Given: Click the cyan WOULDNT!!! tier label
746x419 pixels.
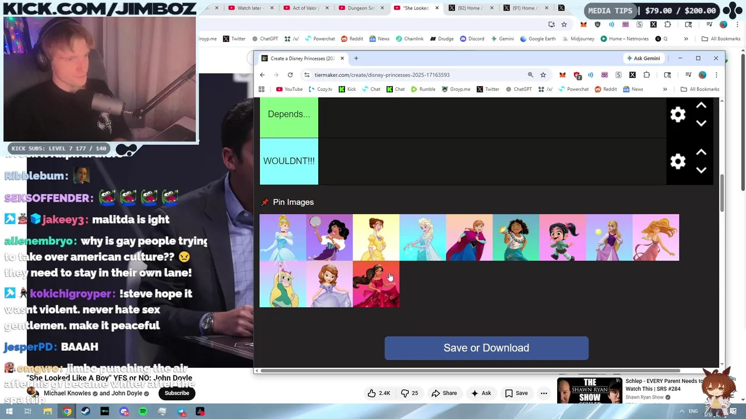Looking at the screenshot, I should point(289,161).
